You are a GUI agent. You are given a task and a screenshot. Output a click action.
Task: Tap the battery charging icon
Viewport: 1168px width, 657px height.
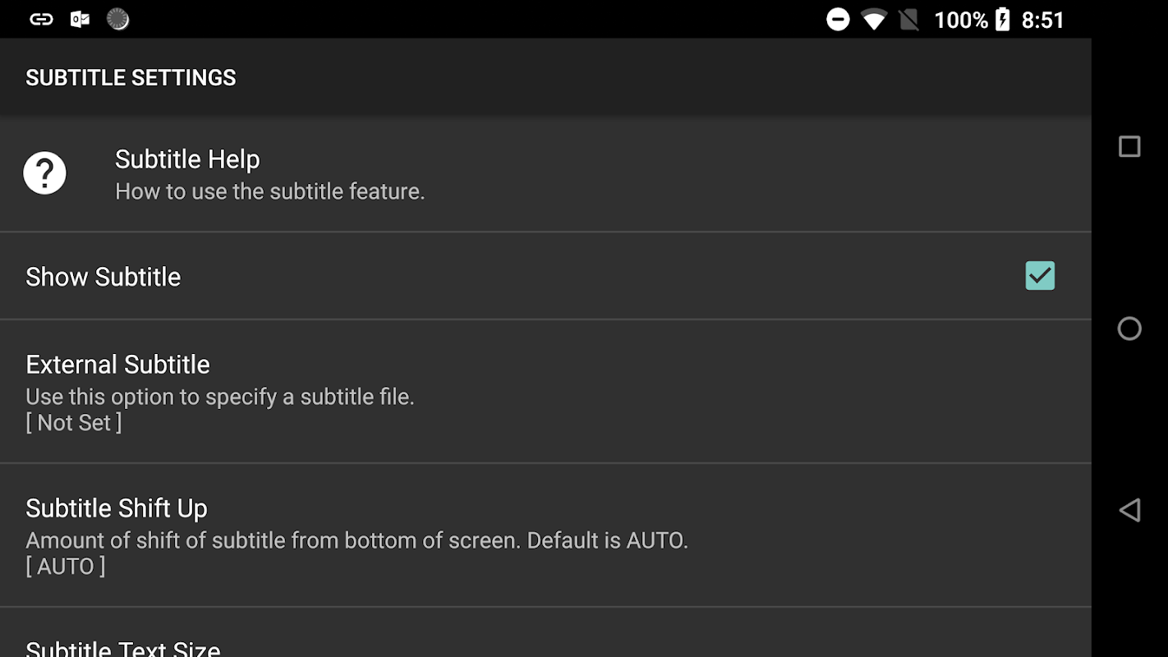[x=1002, y=19]
